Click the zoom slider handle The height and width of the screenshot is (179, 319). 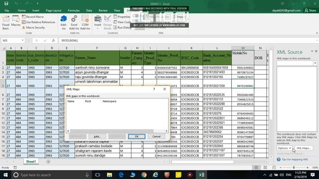click(294, 168)
